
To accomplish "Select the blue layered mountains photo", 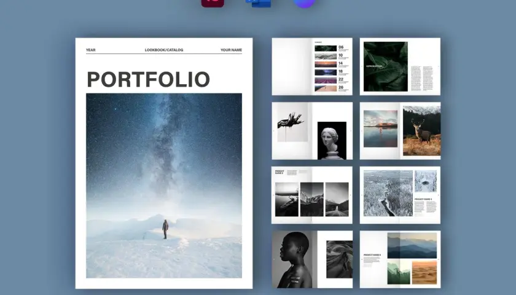I will point(412,245).
